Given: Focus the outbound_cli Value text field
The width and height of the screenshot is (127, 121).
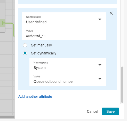Looking at the screenshot, I should tap(64, 33).
